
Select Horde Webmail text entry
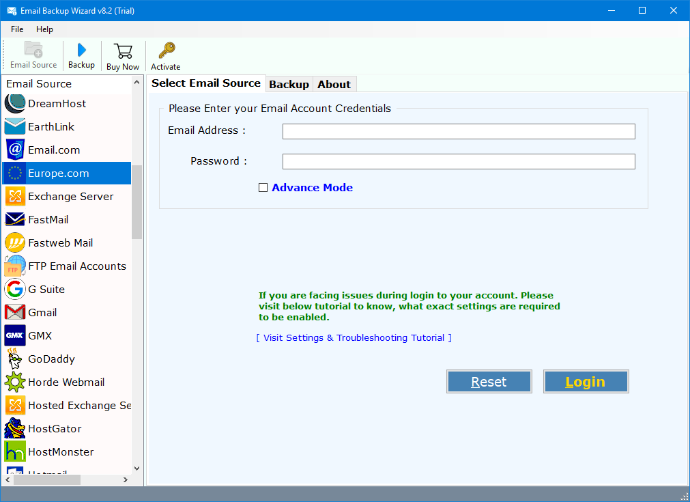pyautogui.click(x=66, y=382)
